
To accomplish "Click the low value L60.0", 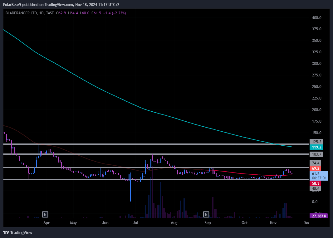I will coord(85,13).
